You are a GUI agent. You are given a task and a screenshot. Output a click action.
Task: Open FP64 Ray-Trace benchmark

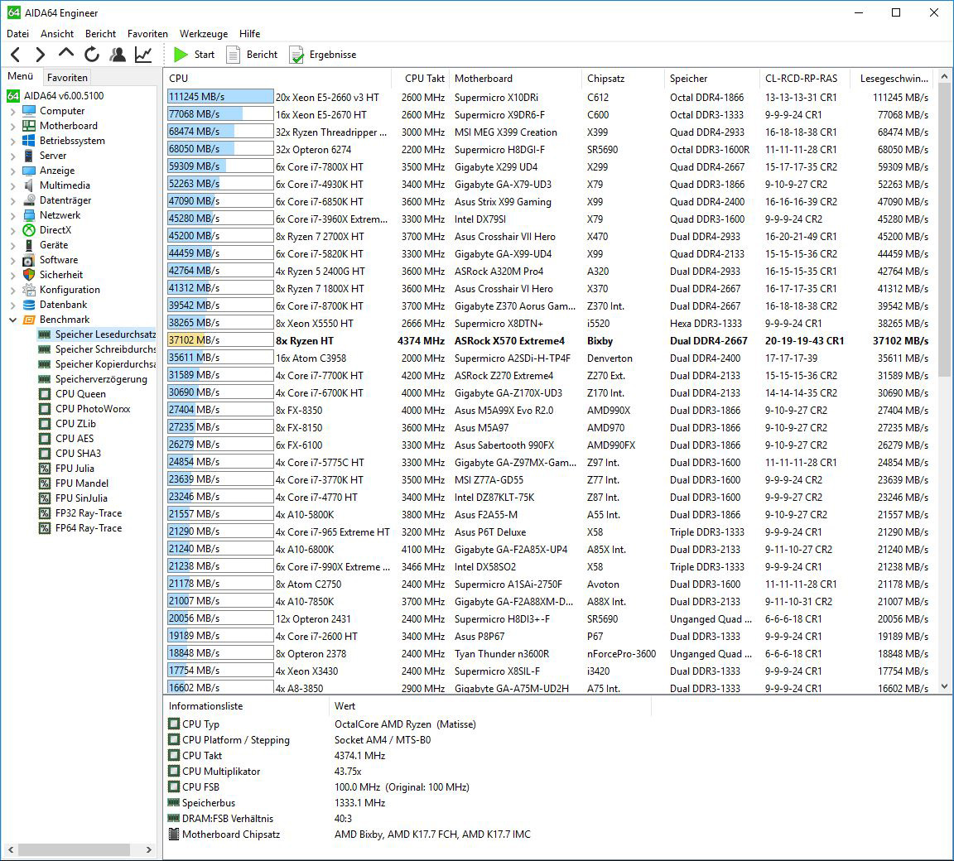tap(89, 528)
